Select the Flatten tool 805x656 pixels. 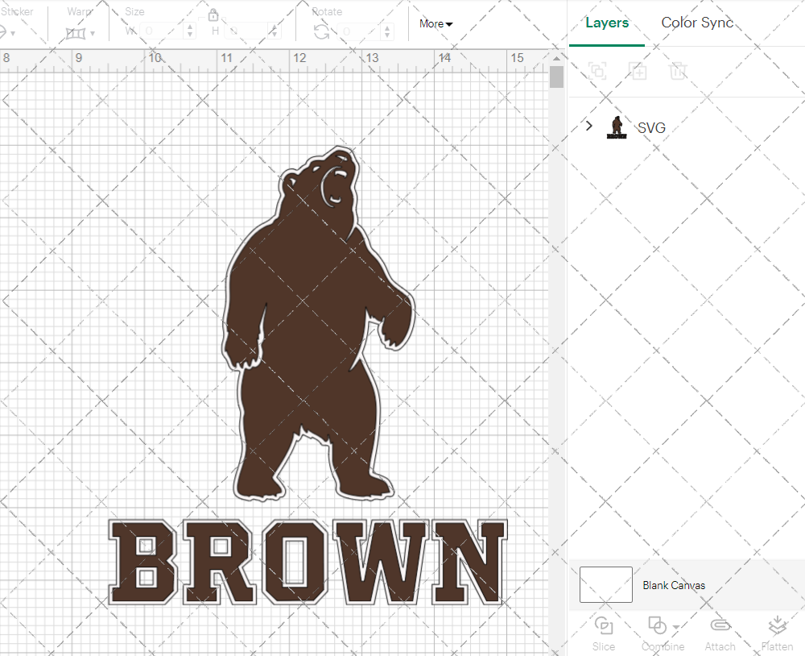[x=778, y=633]
